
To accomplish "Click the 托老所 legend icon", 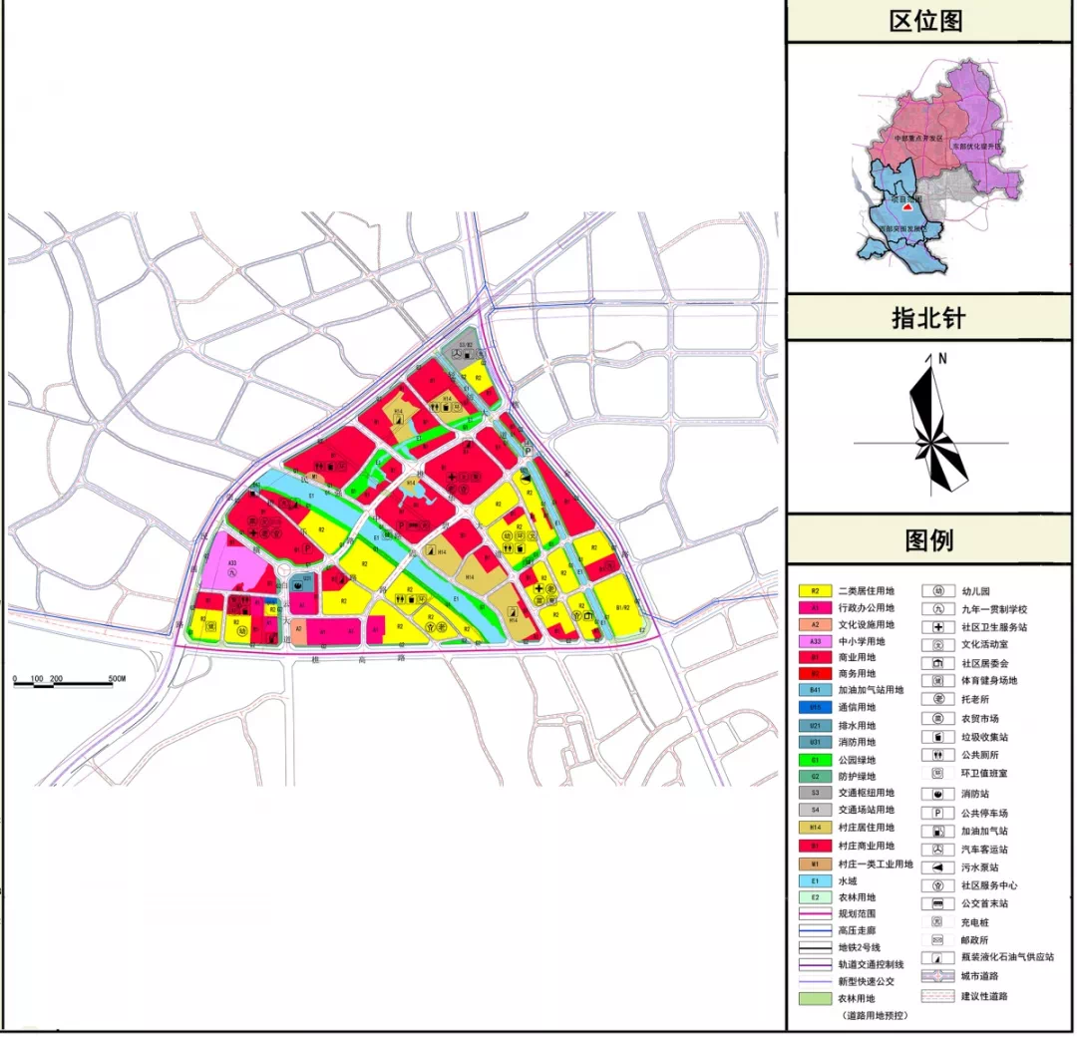I will (x=938, y=700).
